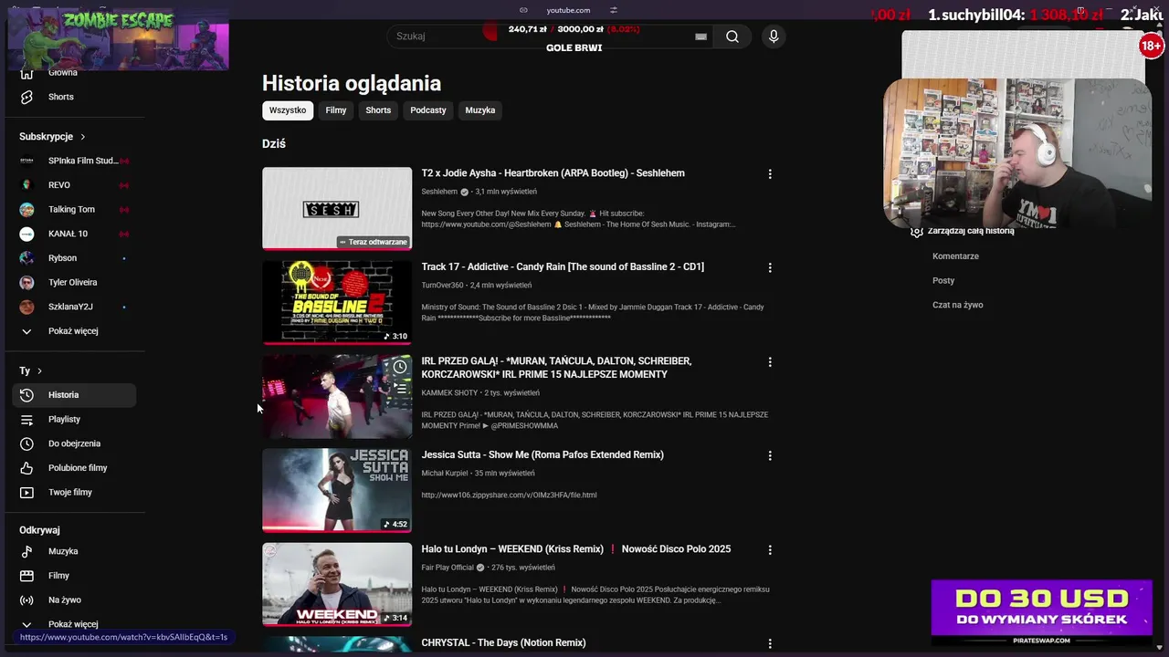Open TurnOver360 channel name link

(442, 286)
